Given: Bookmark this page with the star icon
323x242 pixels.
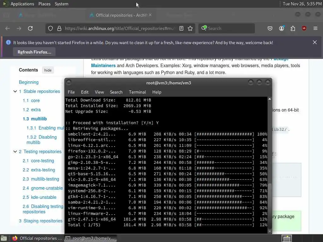Looking at the screenshot, I should (x=190, y=28).
